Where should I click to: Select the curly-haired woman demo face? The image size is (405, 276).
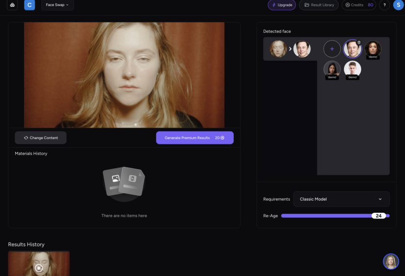pyautogui.click(x=373, y=49)
